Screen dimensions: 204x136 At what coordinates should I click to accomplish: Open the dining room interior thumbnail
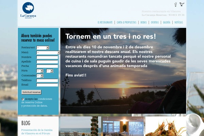[123, 126]
